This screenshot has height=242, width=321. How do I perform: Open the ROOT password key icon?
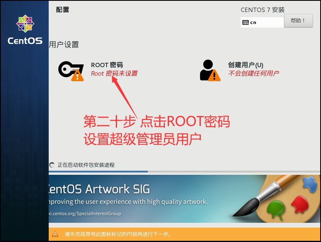(71, 71)
